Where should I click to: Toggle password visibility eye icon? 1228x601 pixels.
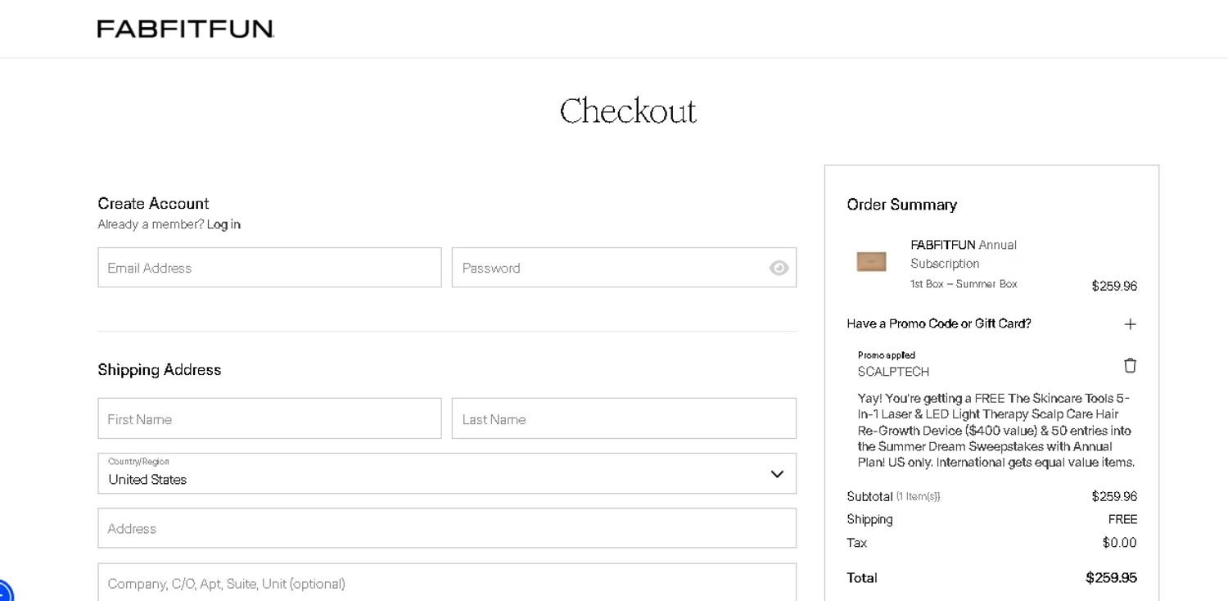click(779, 268)
